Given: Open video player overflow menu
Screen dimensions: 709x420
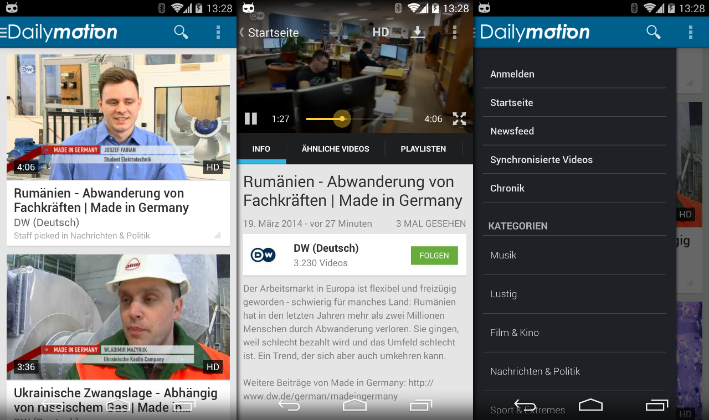Looking at the screenshot, I should pyautogui.click(x=455, y=32).
